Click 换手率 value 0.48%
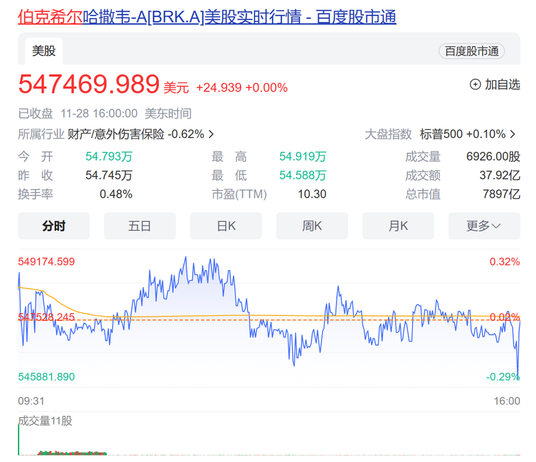 tap(116, 194)
